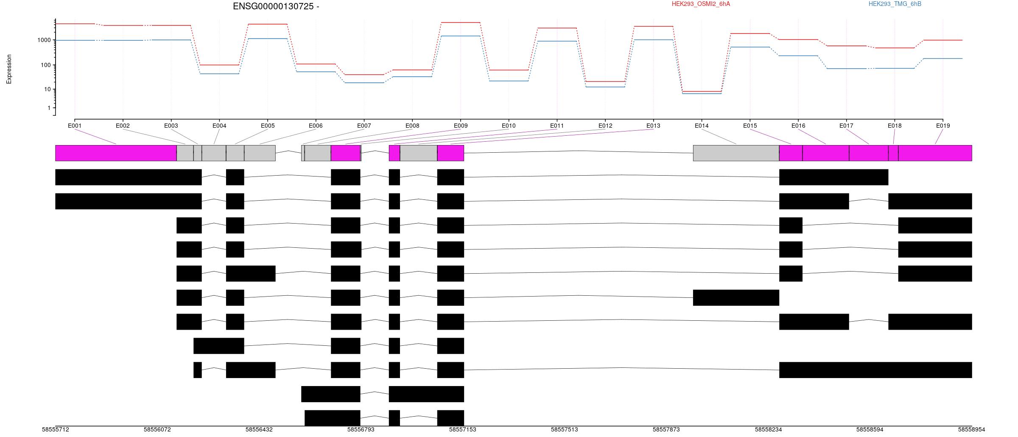Click exon label E001

pos(75,126)
